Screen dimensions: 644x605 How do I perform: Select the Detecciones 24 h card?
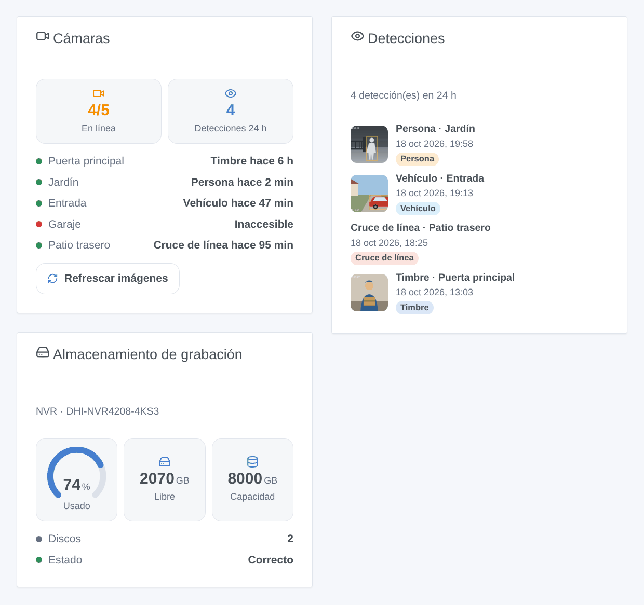[x=231, y=111]
